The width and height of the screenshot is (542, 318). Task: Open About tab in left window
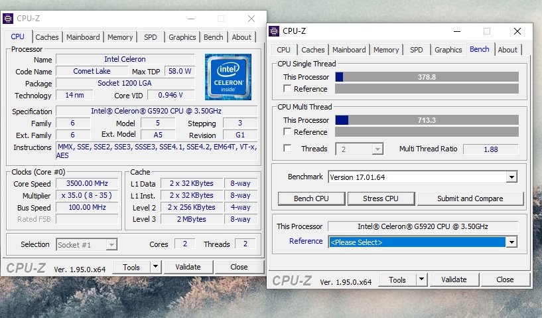click(241, 37)
